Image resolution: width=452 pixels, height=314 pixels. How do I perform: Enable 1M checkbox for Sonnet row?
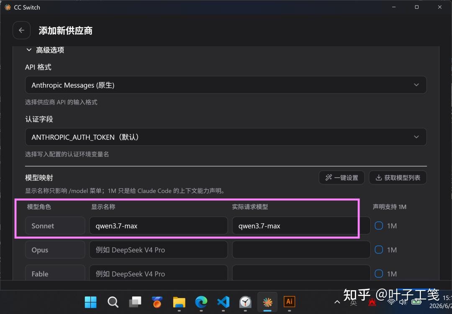[x=379, y=225]
